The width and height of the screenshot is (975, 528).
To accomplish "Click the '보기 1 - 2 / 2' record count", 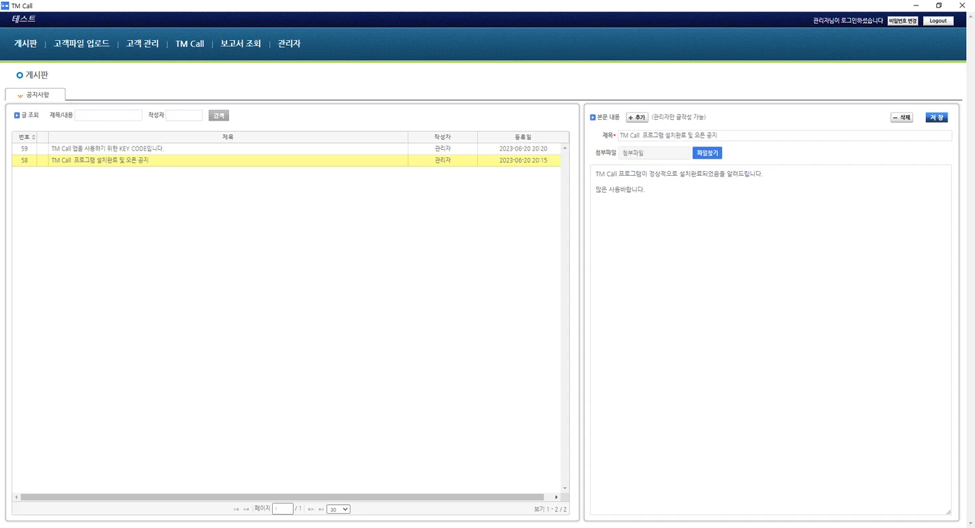I will coord(550,510).
